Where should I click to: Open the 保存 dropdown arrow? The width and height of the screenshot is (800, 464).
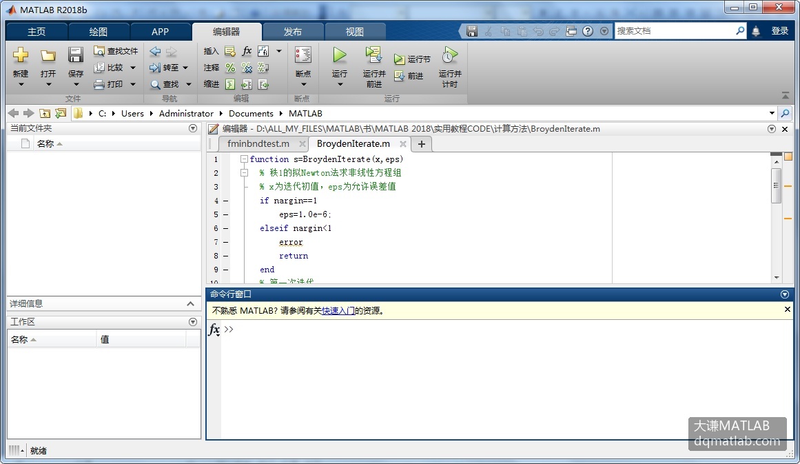point(76,85)
